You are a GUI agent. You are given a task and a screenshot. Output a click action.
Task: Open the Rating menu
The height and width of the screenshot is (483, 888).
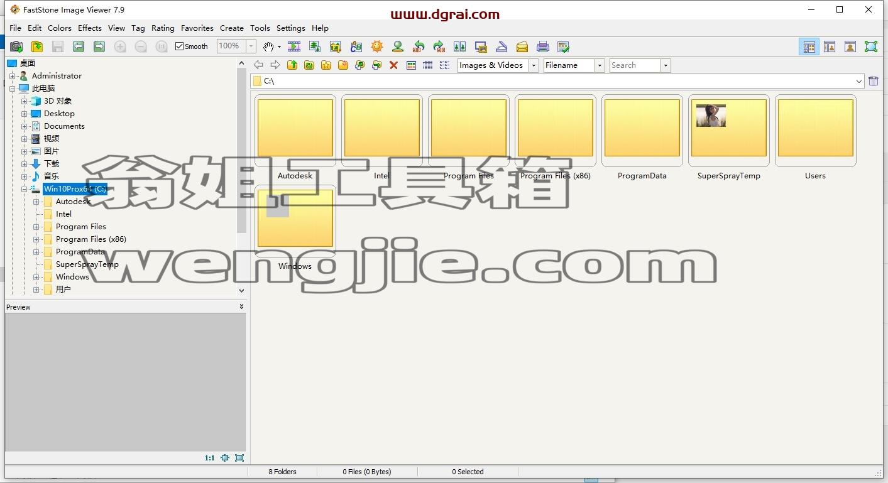pos(163,28)
